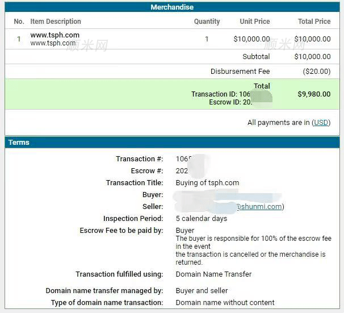The height and width of the screenshot is (313, 344).
Task: Click the Unit Price column header
Action: 254,22
